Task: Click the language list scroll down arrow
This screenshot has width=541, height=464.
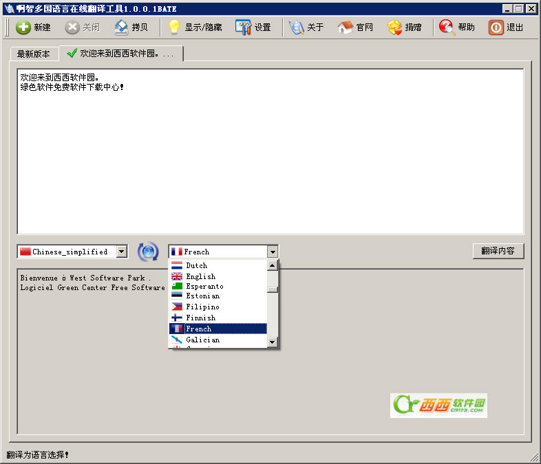Action: [x=273, y=342]
